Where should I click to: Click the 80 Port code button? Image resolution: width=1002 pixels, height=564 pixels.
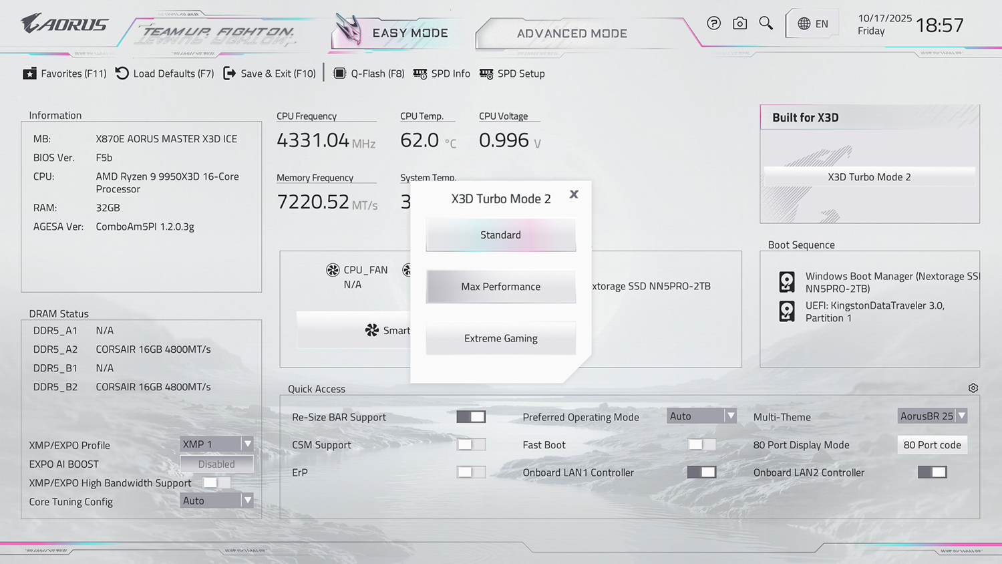pyautogui.click(x=932, y=444)
